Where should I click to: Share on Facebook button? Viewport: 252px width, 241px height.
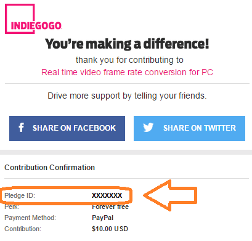[67, 128]
